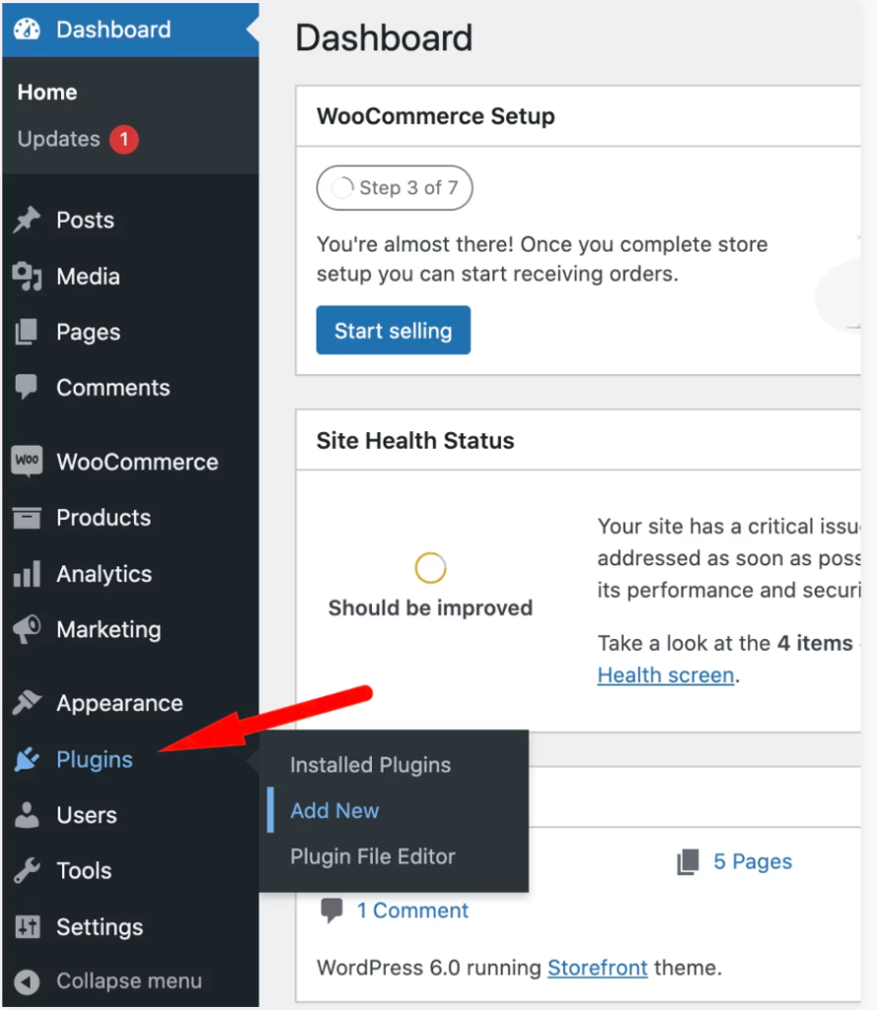Click the Pages stacked-sheets sidebar icon
878x1010 pixels.
click(x=27, y=331)
